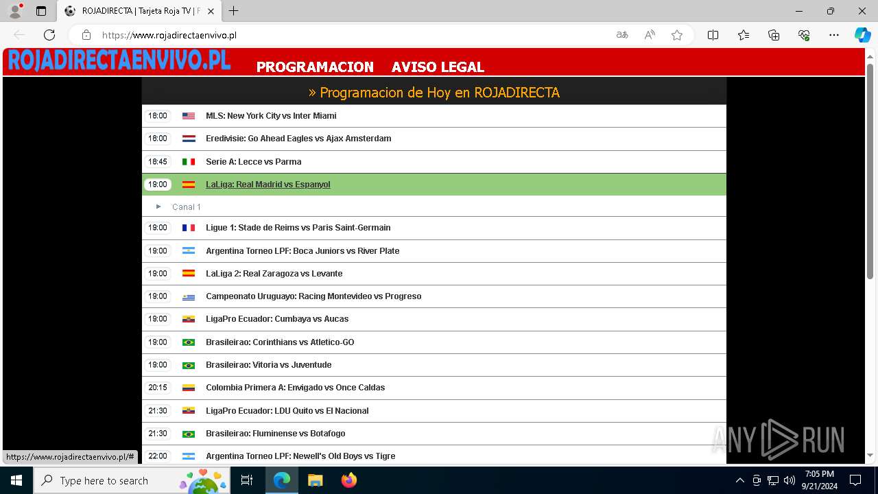Click the Italy flag beside Serie A
Viewport: 878px width, 494px height.
pyautogui.click(x=189, y=162)
